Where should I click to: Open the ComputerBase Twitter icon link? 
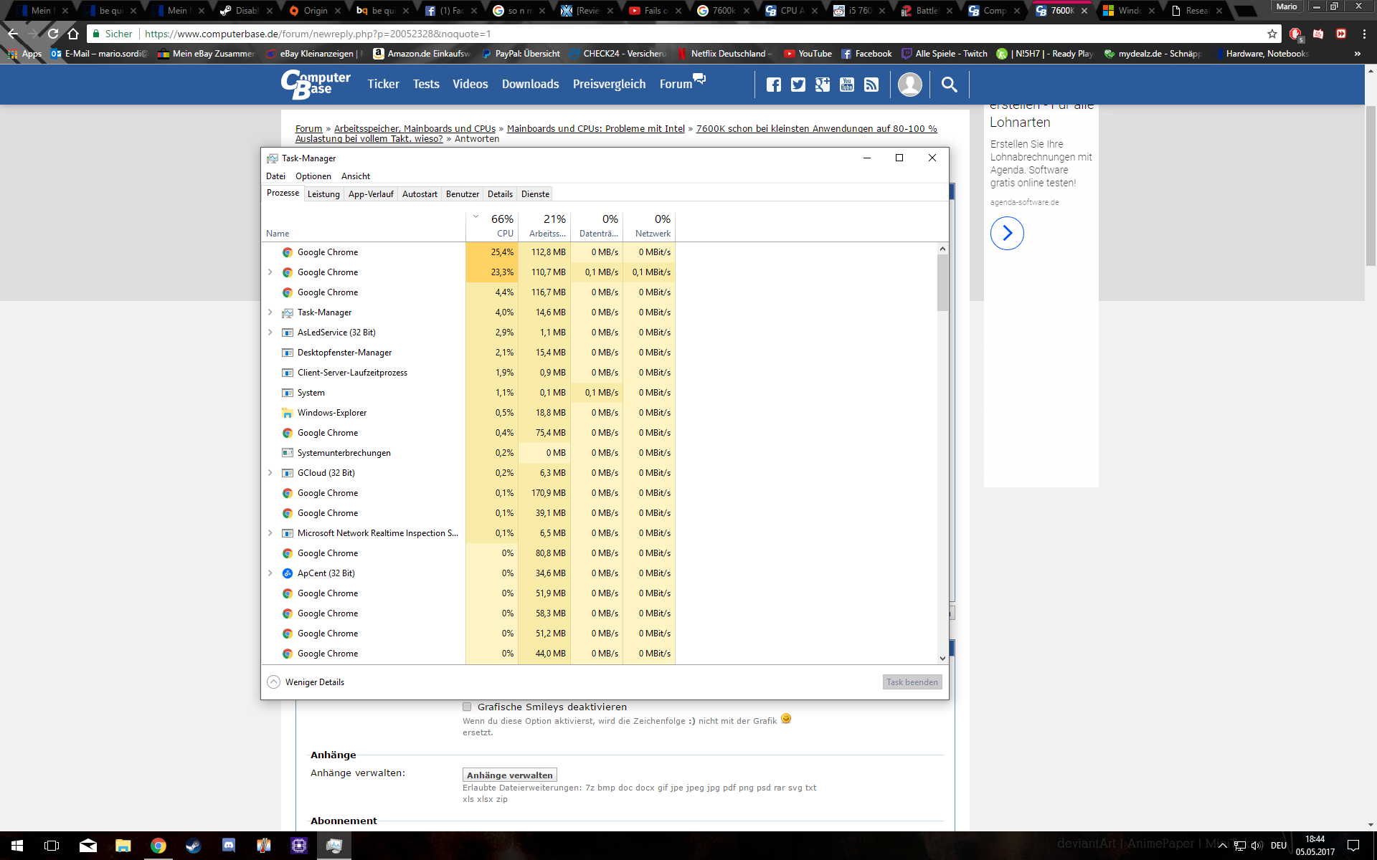(798, 85)
